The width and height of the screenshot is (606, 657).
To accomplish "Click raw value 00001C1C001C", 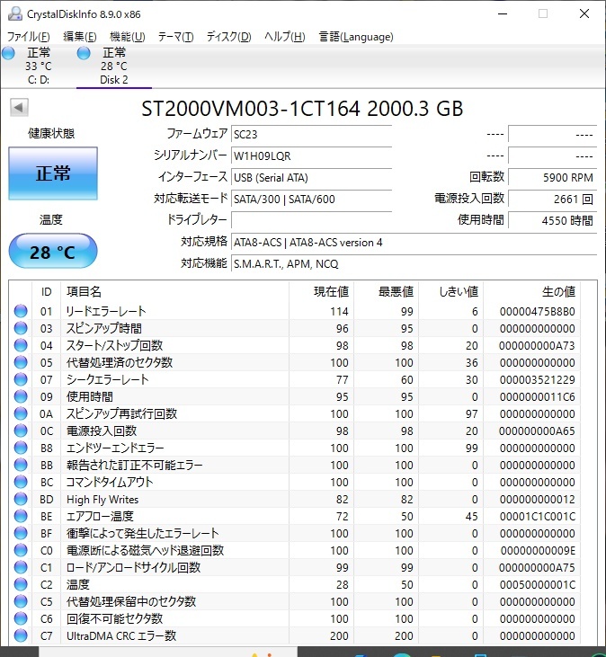I will pos(538,517).
